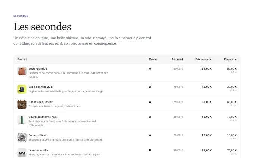The image size is (254, 158).
Task: Click the Les secondes page heading
Action: 42,27
